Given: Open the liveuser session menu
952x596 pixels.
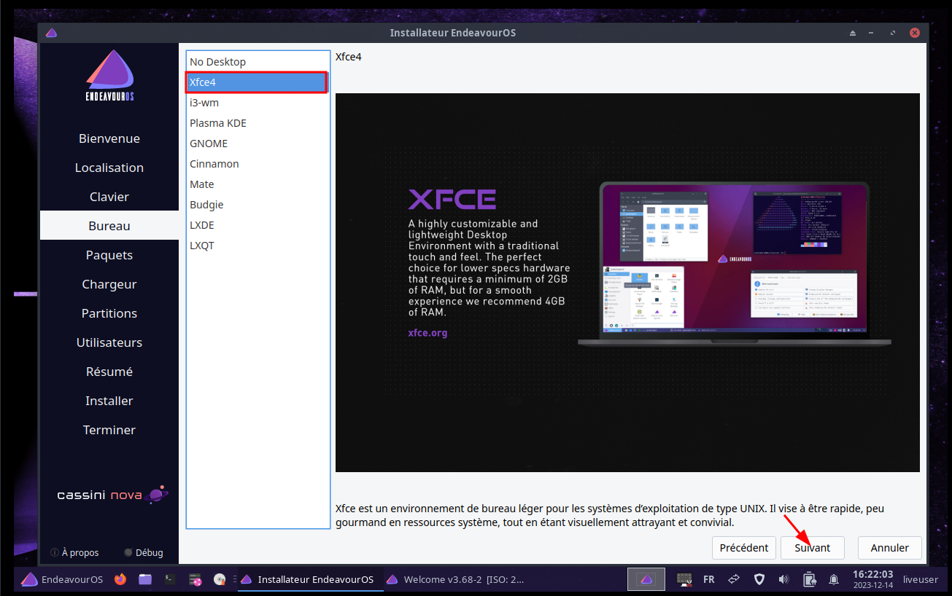Looking at the screenshot, I should coord(920,579).
